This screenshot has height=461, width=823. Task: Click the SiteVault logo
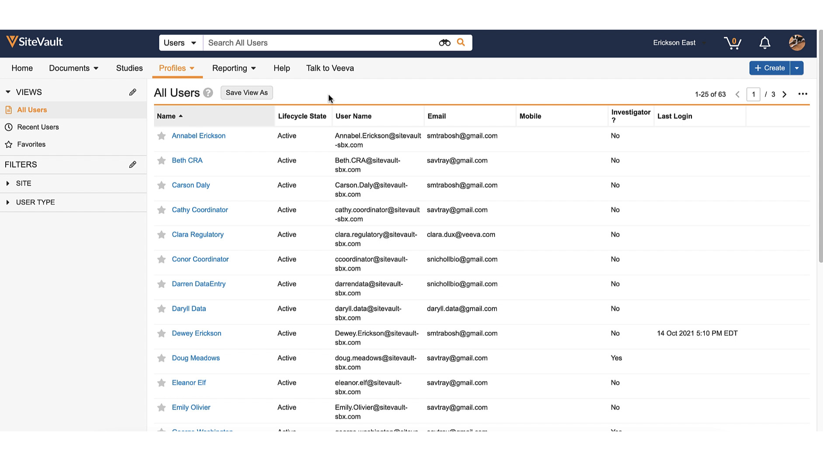(35, 42)
